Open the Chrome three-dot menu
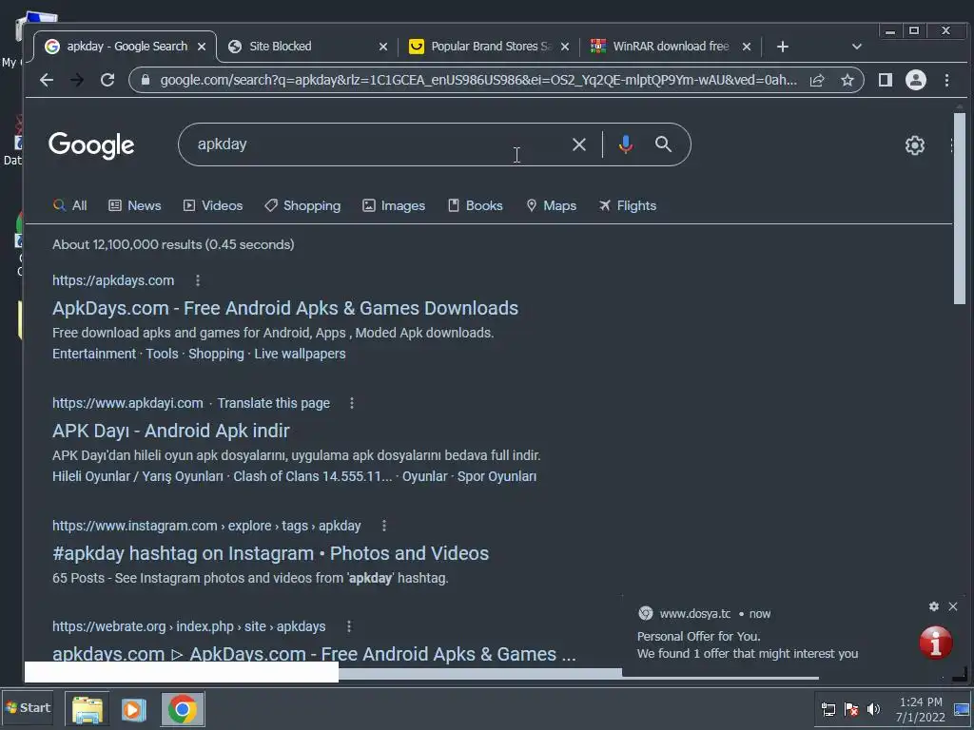This screenshot has height=730, width=974. click(946, 80)
